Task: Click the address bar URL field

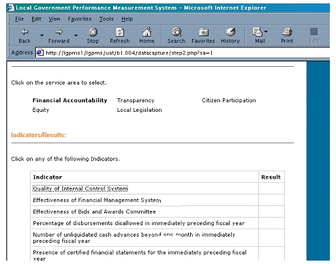Action: pyautogui.click(x=182, y=53)
